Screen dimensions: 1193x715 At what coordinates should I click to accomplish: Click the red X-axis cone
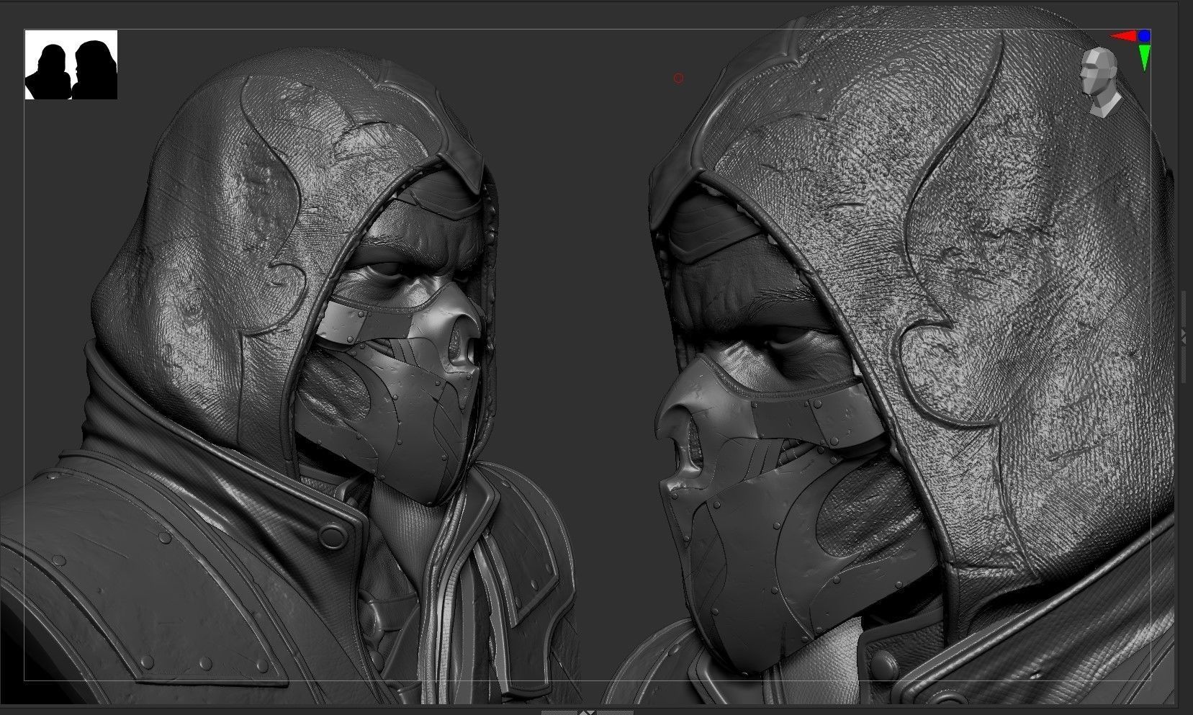[x=1122, y=36]
